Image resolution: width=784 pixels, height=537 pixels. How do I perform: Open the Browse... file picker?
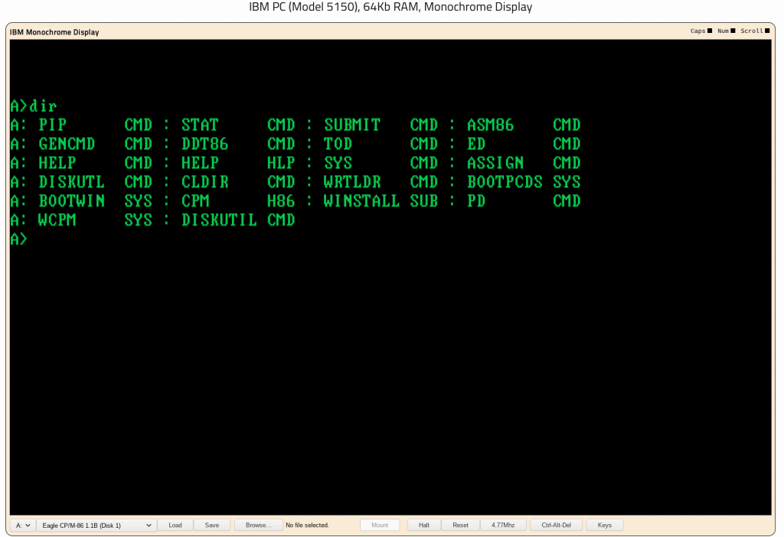(259, 525)
